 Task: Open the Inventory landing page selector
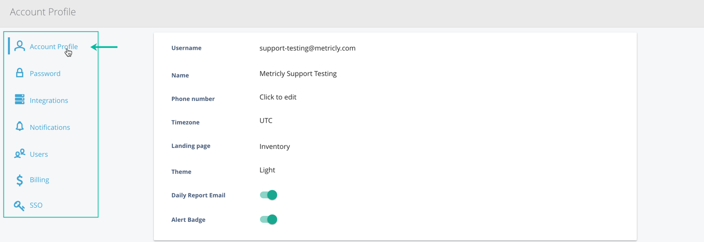pyautogui.click(x=275, y=146)
